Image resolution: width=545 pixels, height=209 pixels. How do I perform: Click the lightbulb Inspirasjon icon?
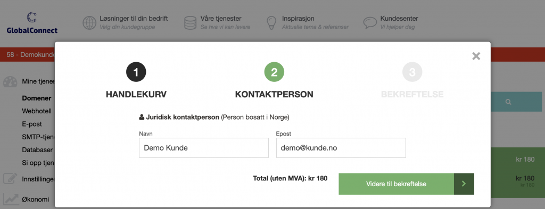(271, 23)
